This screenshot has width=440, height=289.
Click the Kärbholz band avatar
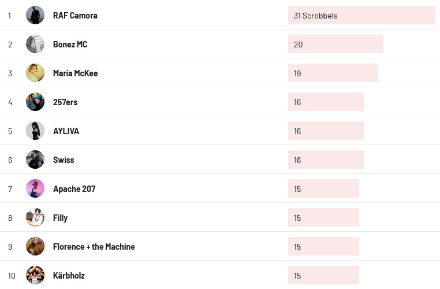click(x=35, y=275)
